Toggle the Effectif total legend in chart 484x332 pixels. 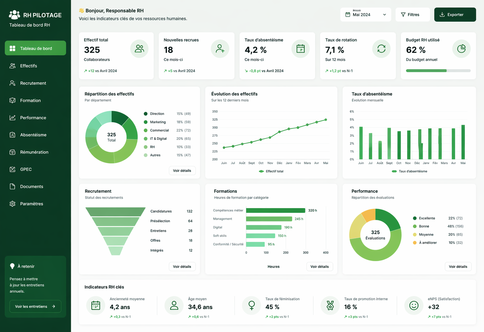(x=271, y=171)
